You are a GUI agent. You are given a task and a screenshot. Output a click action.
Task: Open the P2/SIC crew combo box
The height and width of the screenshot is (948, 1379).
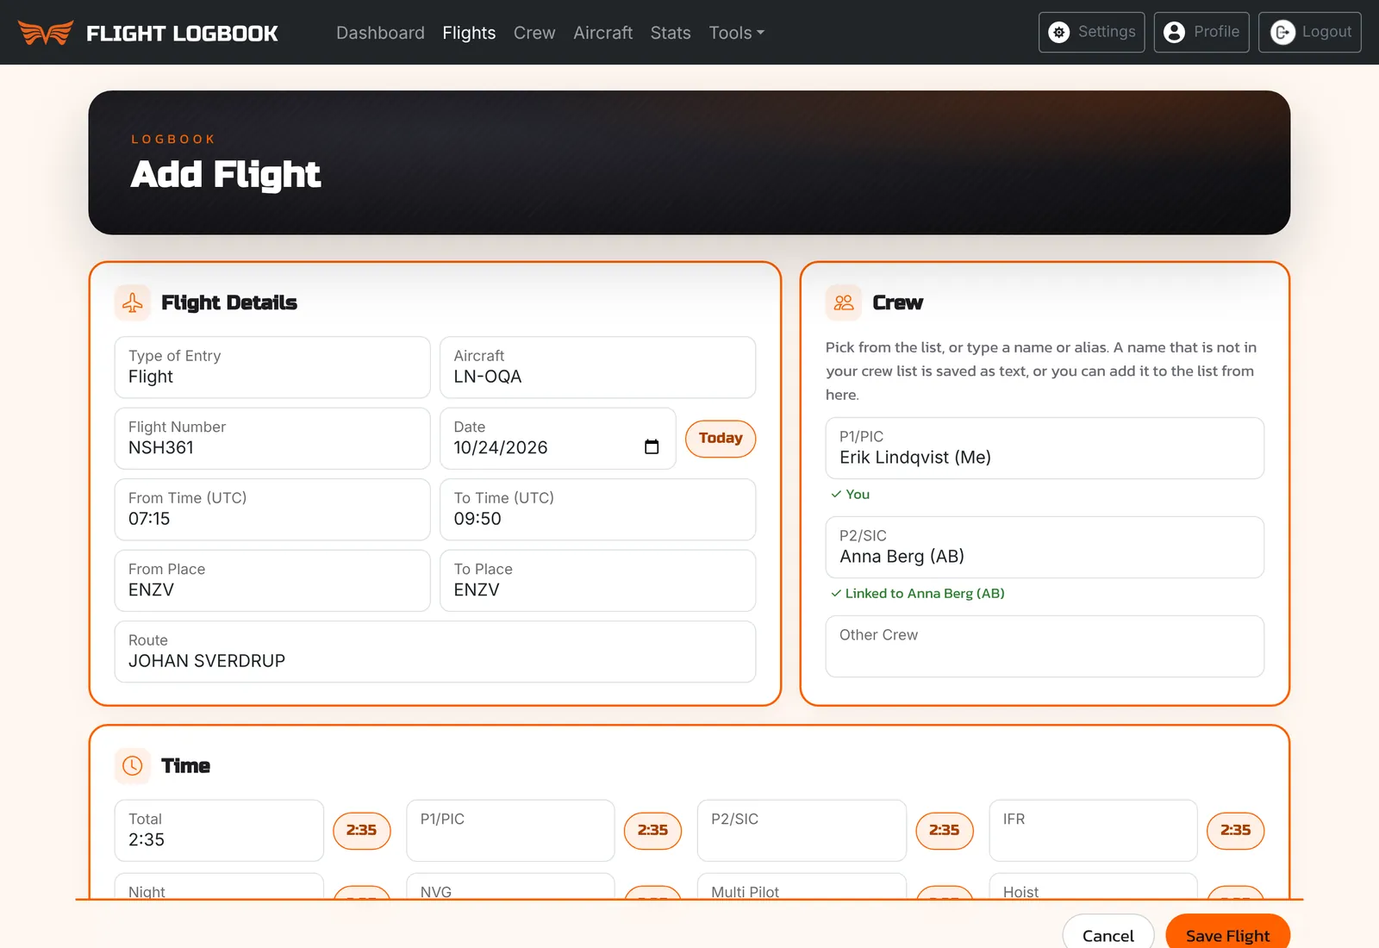click(x=1045, y=547)
